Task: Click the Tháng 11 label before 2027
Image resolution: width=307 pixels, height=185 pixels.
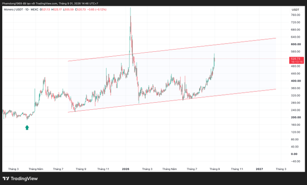Action: coord(237,169)
